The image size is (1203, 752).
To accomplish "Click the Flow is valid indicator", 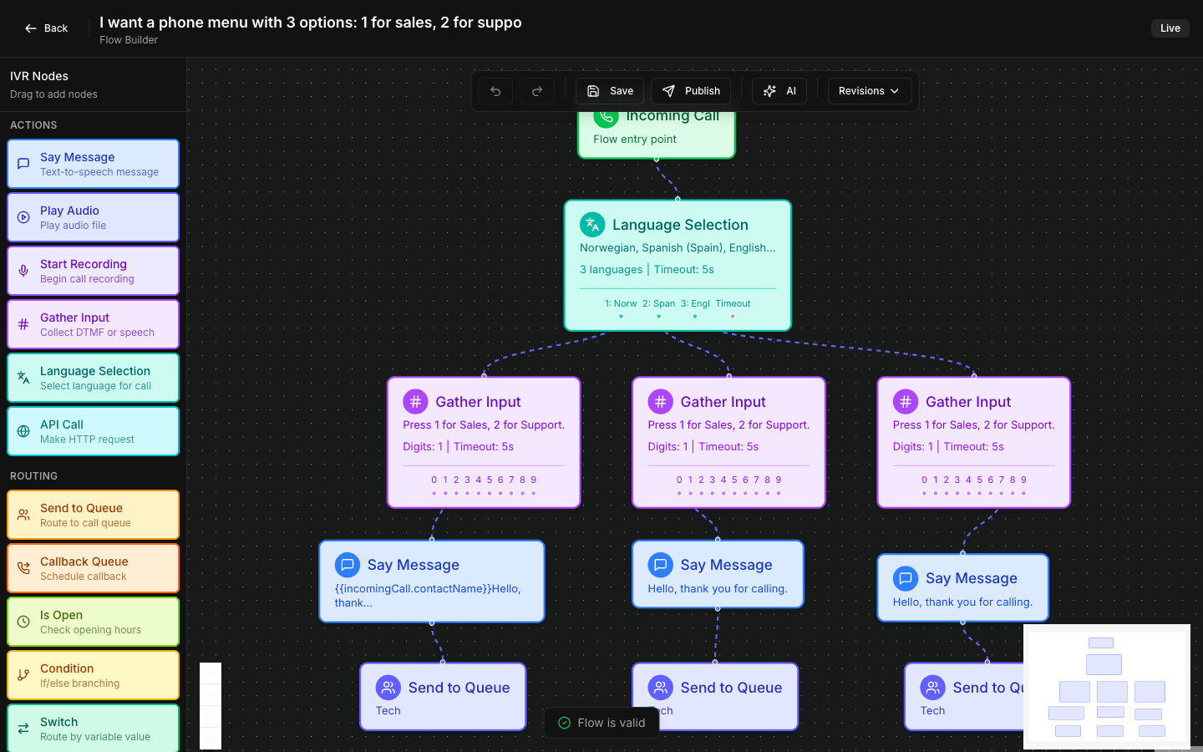I will [601, 723].
